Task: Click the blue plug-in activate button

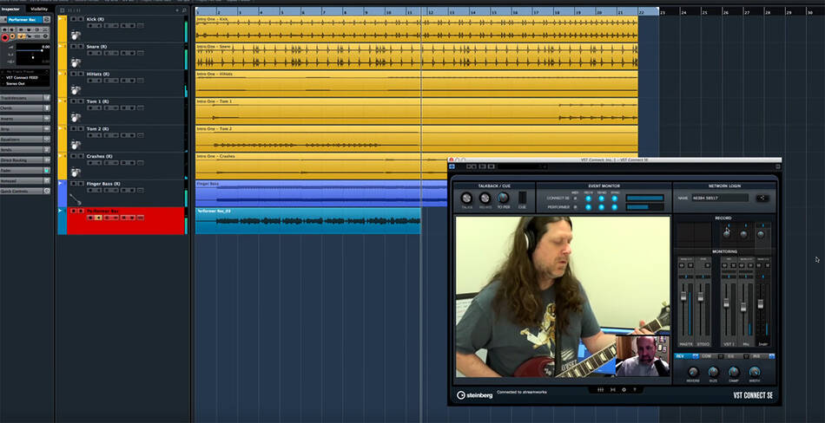Action: click(x=452, y=166)
